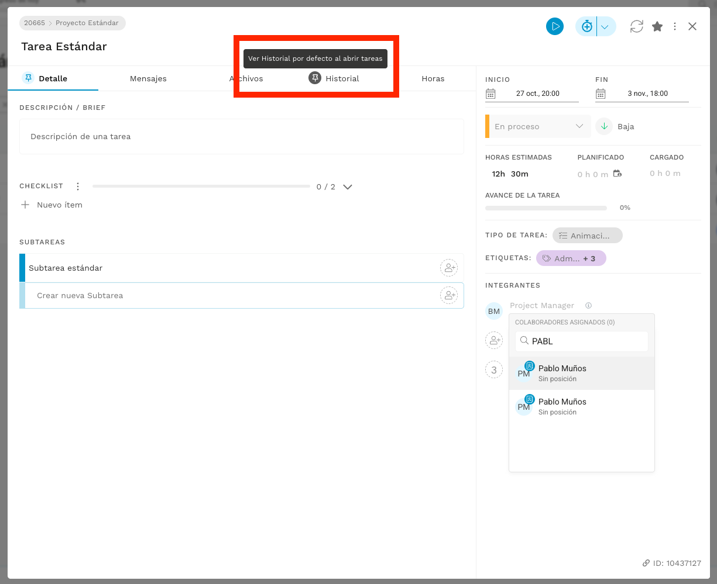Switch to the Horas tab
The height and width of the screenshot is (584, 717).
point(433,78)
